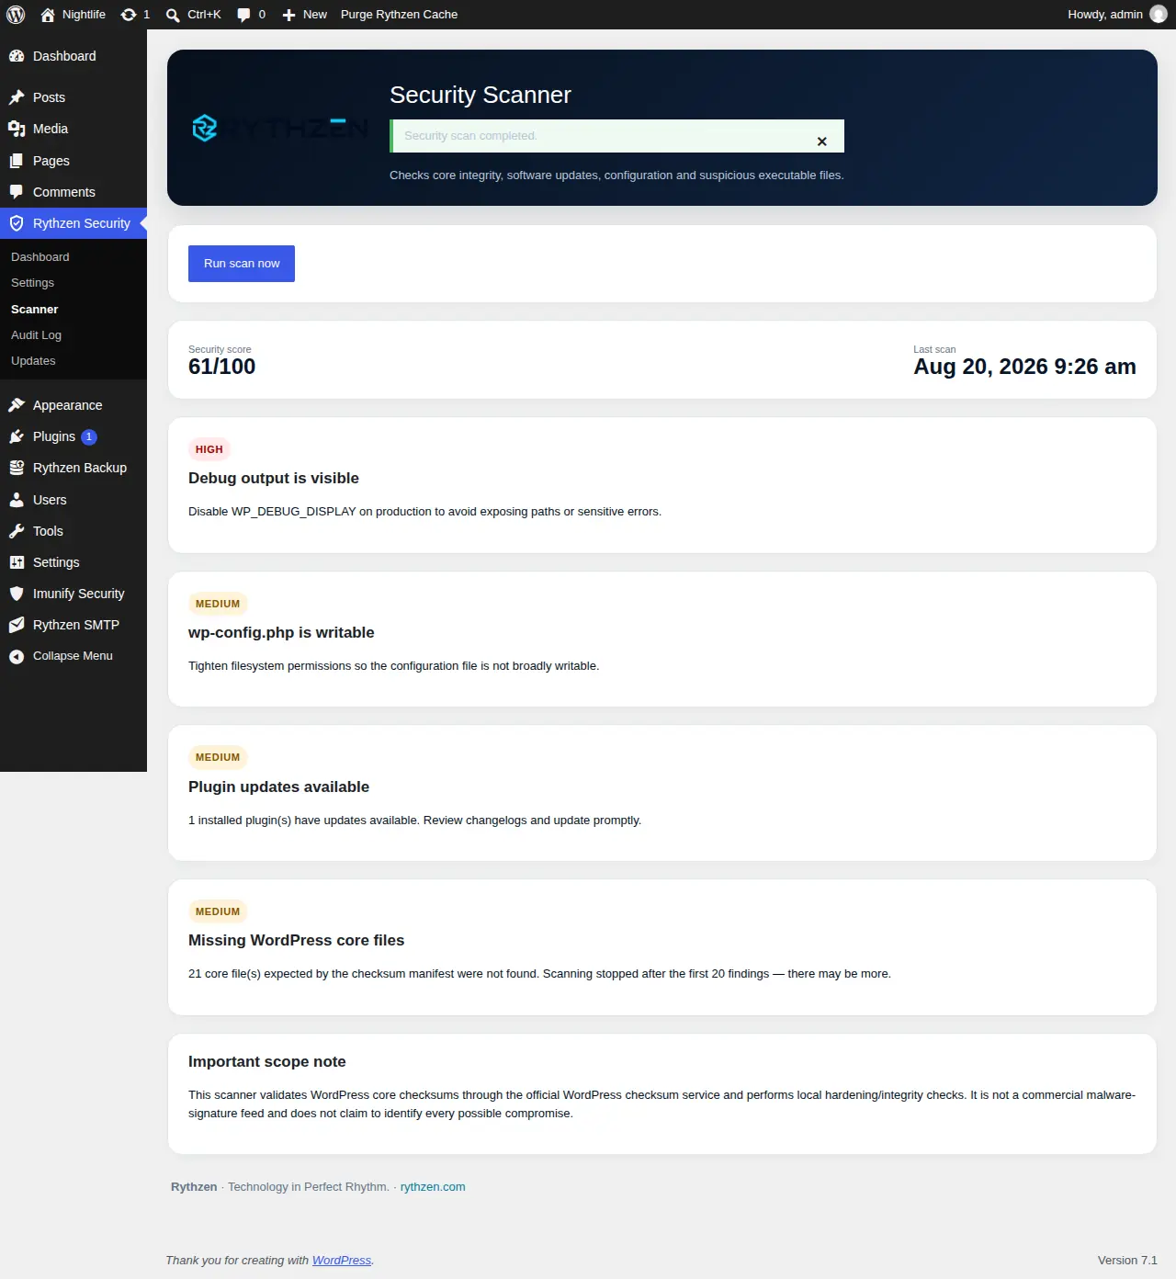Open the Howdy, admin account menu
Screen dimensions: 1176x1279
click(x=1116, y=15)
